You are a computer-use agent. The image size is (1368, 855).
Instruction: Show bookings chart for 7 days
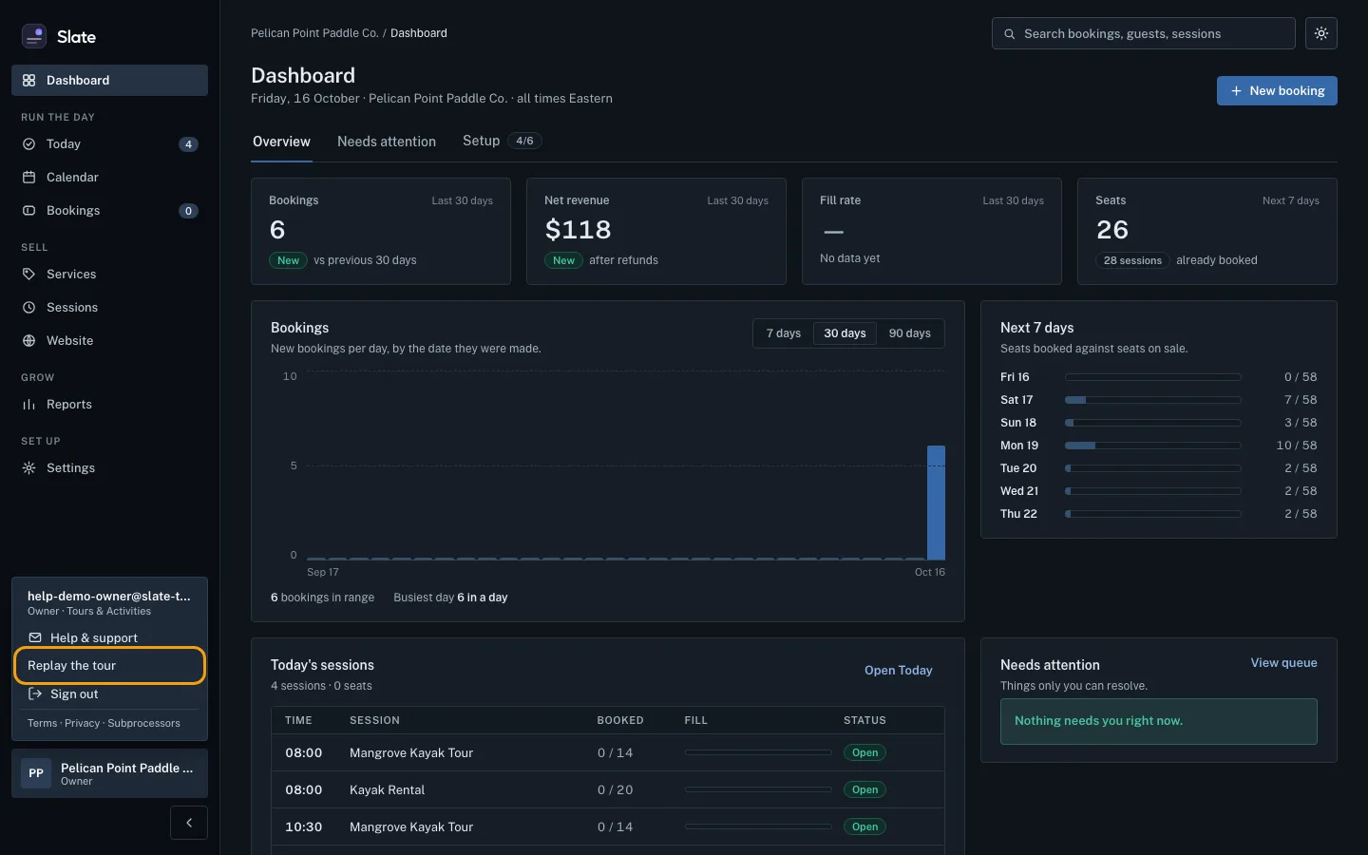pyautogui.click(x=784, y=333)
